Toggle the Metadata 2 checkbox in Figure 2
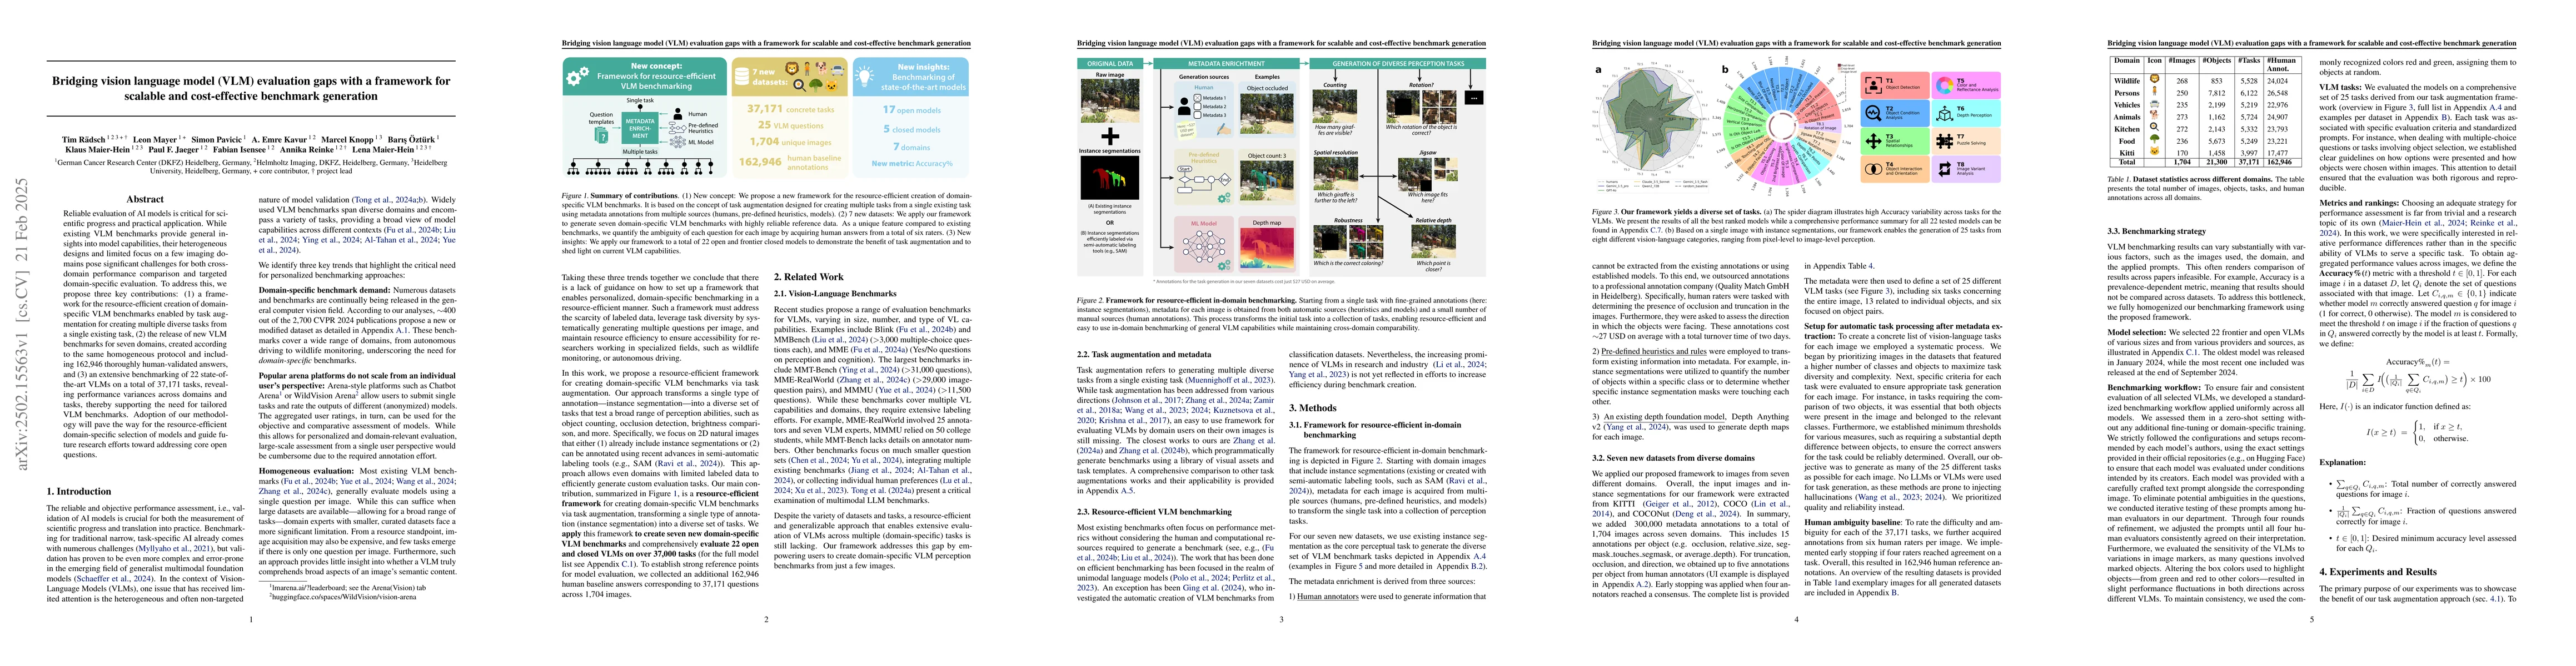This screenshot has width=2576, height=666. (x=1198, y=106)
